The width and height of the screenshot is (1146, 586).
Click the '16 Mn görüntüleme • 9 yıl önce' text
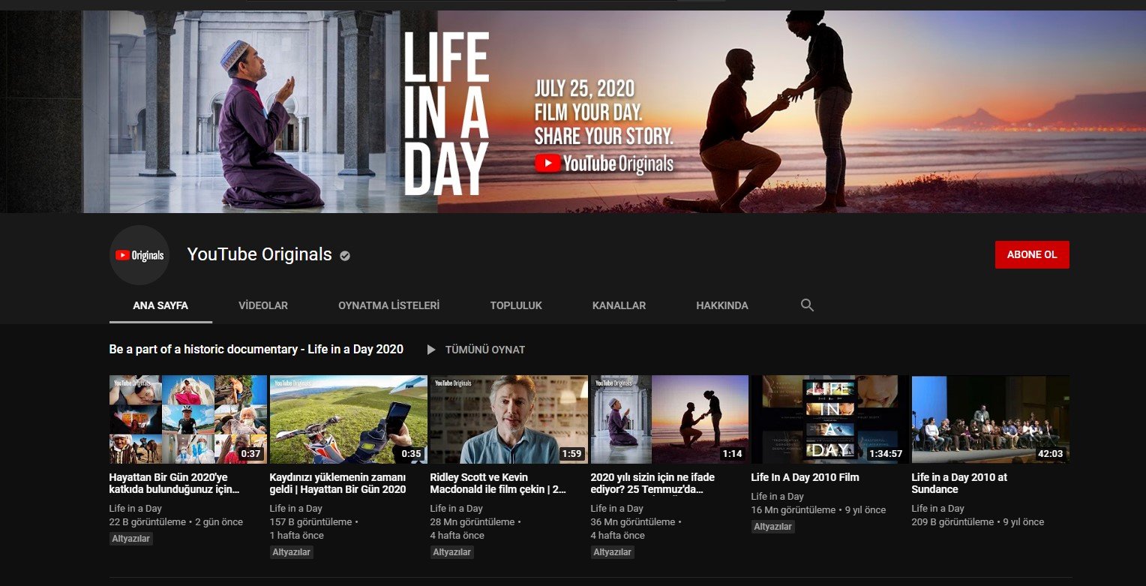[x=819, y=510]
